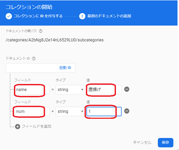The height and width of the screenshot is (150, 179).
Task: Remove the num field row
Action: [x=127, y=111]
